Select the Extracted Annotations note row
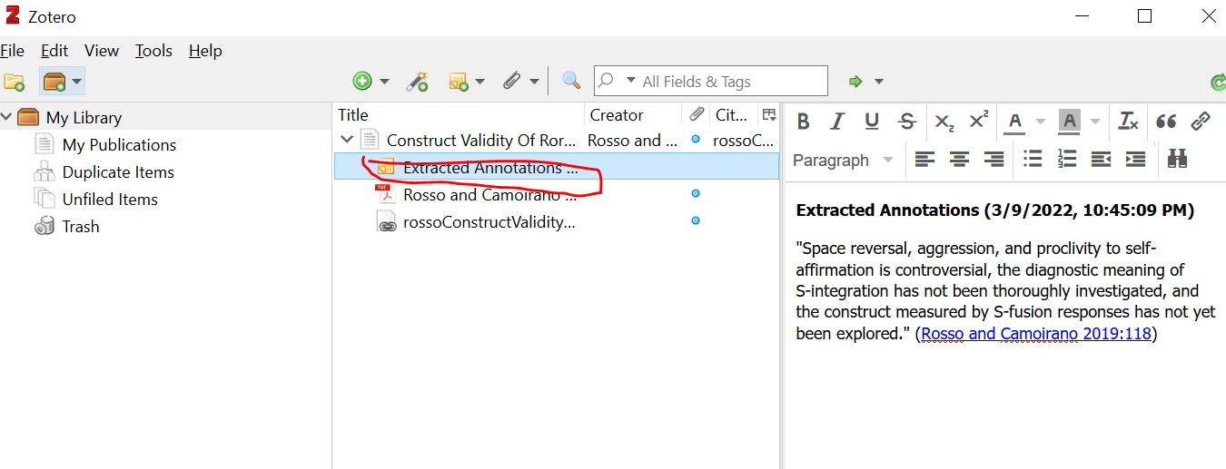 [556, 167]
